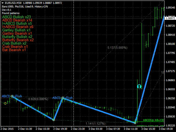
Task: Open the chart dropdown triangle beside EURUSD,M30
Action: [x=3, y=3]
